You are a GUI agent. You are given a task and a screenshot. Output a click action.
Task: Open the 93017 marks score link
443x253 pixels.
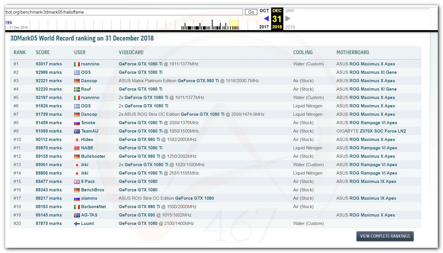pyautogui.click(x=48, y=64)
